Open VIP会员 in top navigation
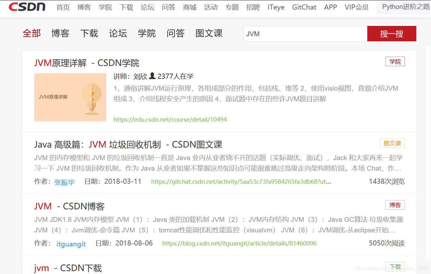Screen dimensions: 431x274 [356, 7]
